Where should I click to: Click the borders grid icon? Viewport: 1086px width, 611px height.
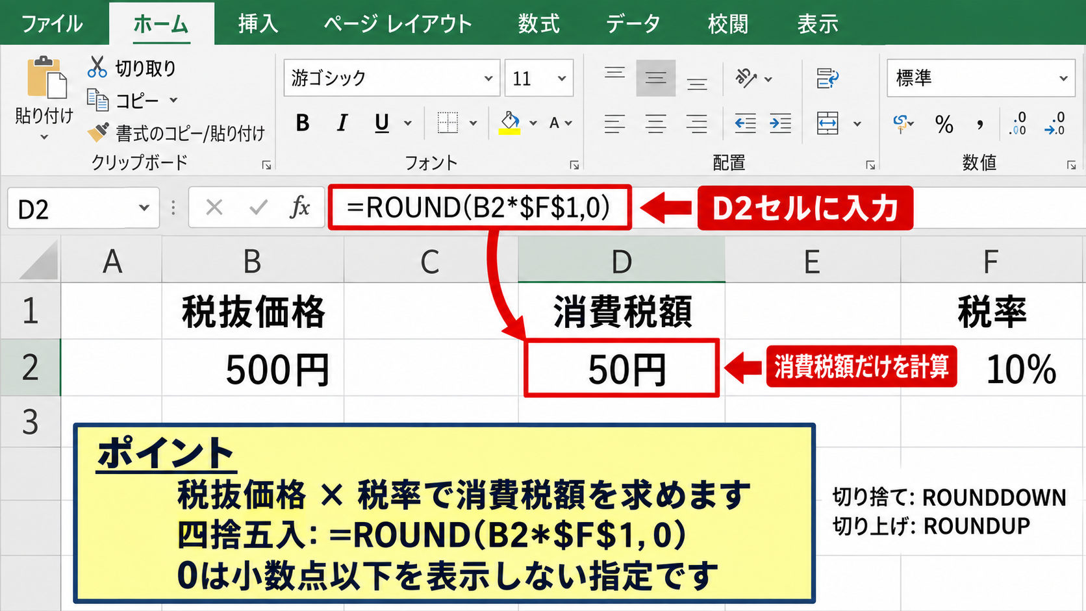click(448, 123)
